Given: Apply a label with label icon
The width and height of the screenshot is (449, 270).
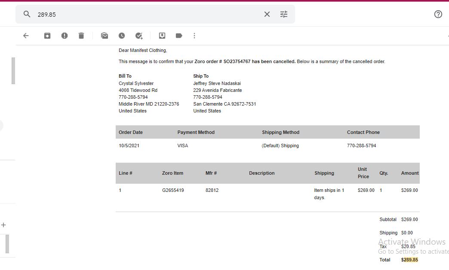Looking at the screenshot, I should pyautogui.click(x=179, y=36).
